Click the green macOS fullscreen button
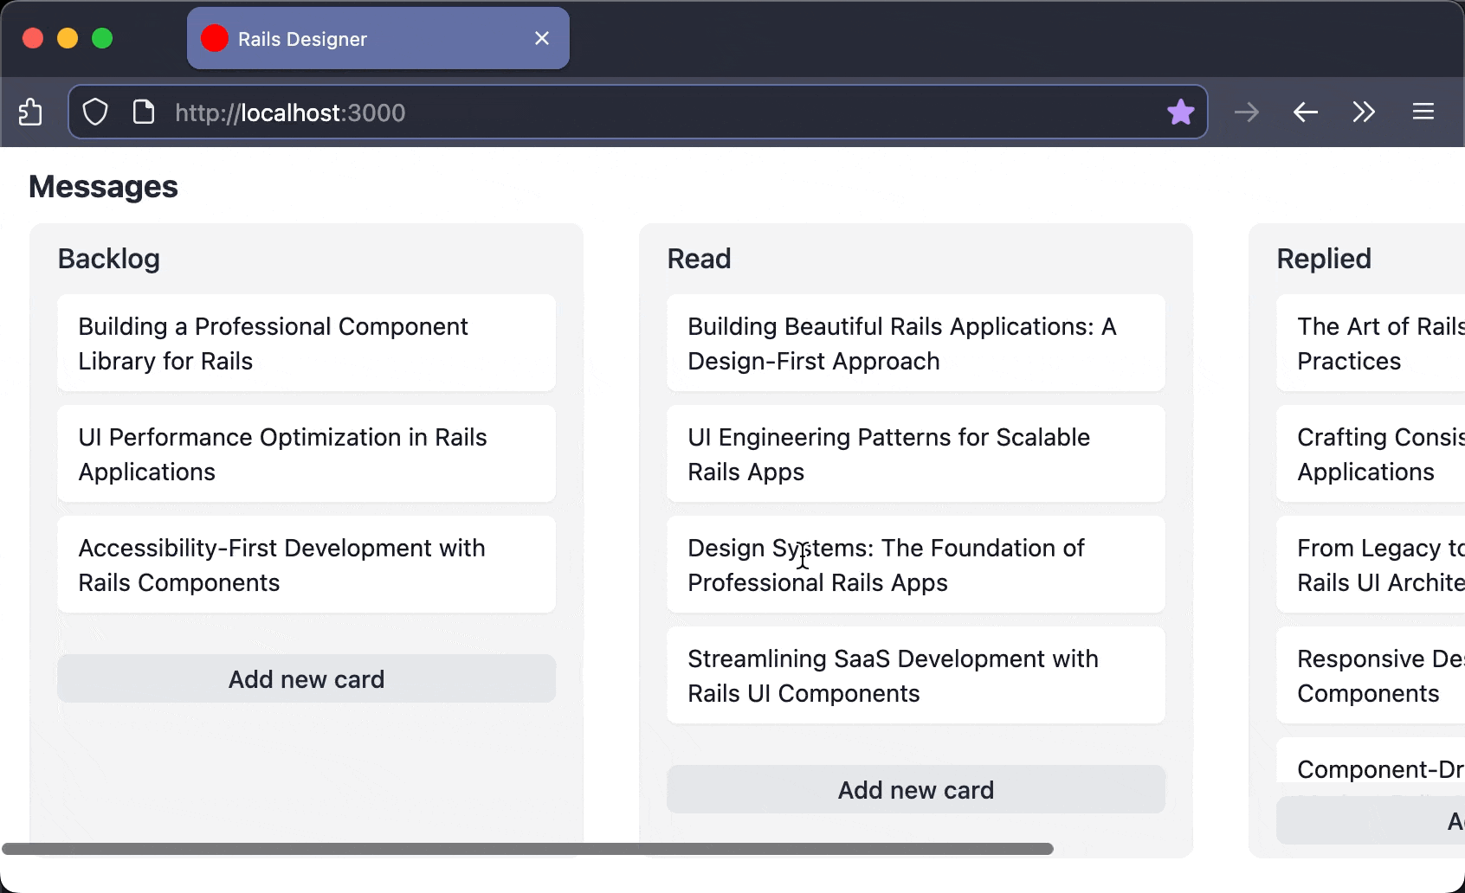Image resolution: width=1465 pixels, height=893 pixels. point(102,39)
